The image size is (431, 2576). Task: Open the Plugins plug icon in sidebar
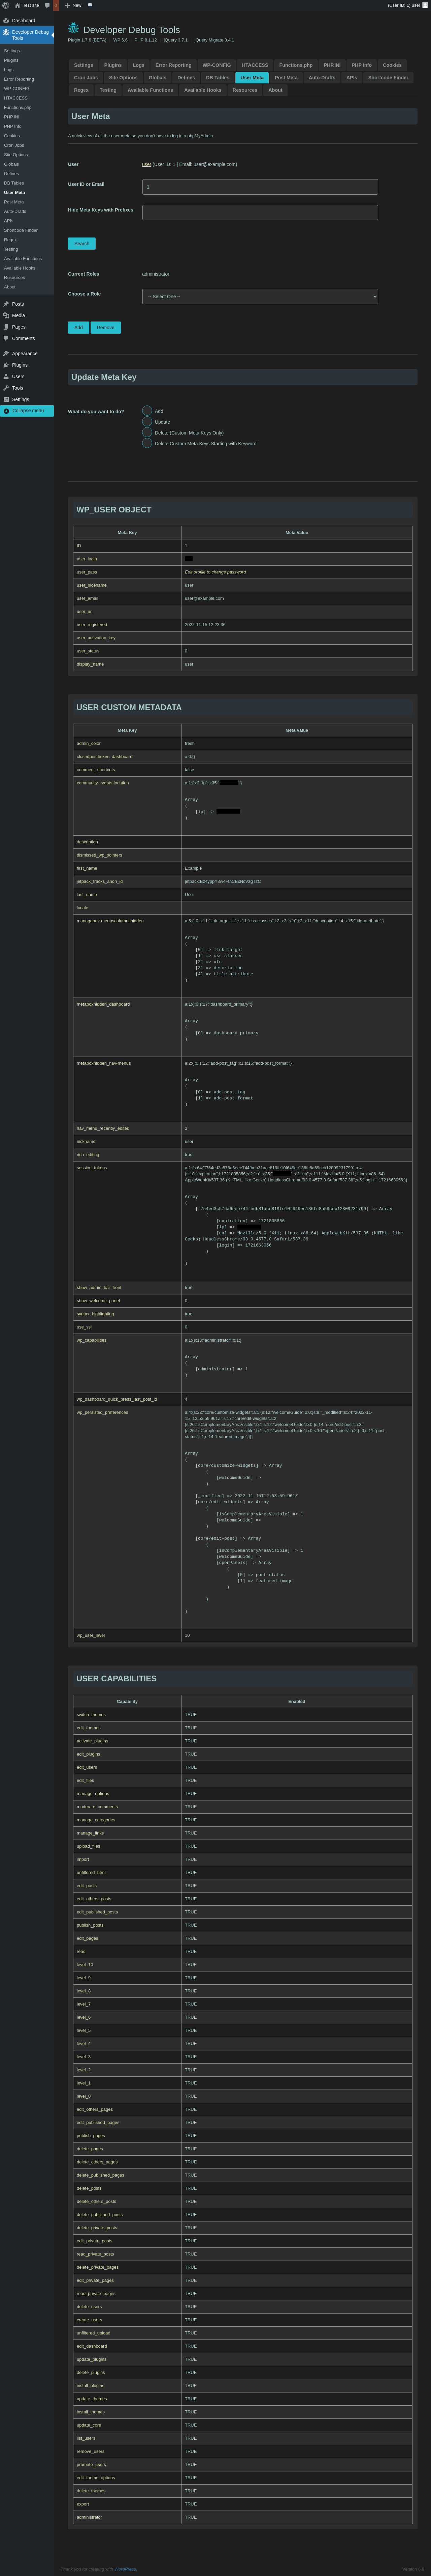pyautogui.click(x=6, y=365)
